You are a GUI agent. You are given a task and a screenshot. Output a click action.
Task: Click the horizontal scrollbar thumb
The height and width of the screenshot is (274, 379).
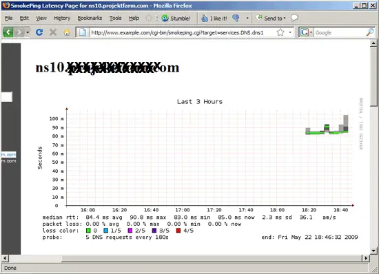[x=212, y=258]
